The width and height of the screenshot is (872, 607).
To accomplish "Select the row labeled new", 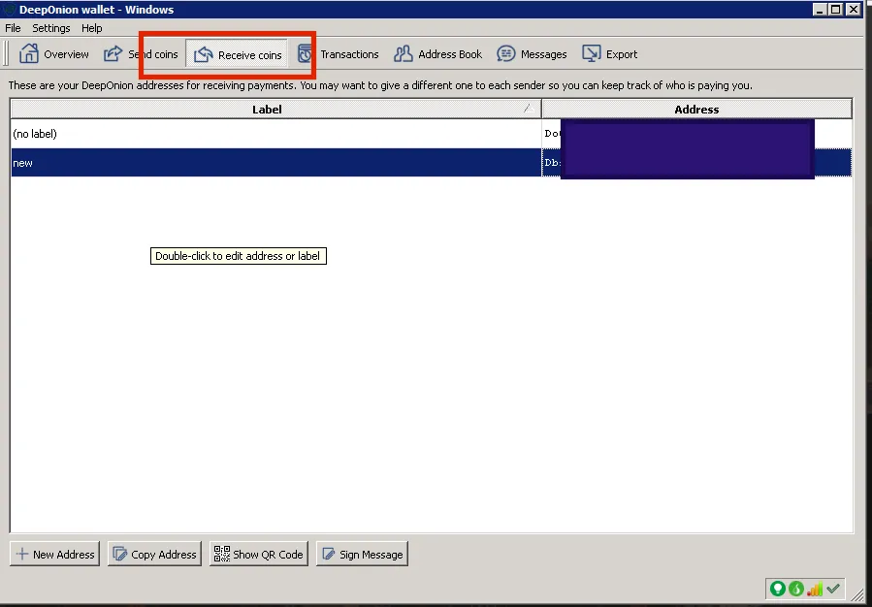I will pyautogui.click(x=431, y=163).
